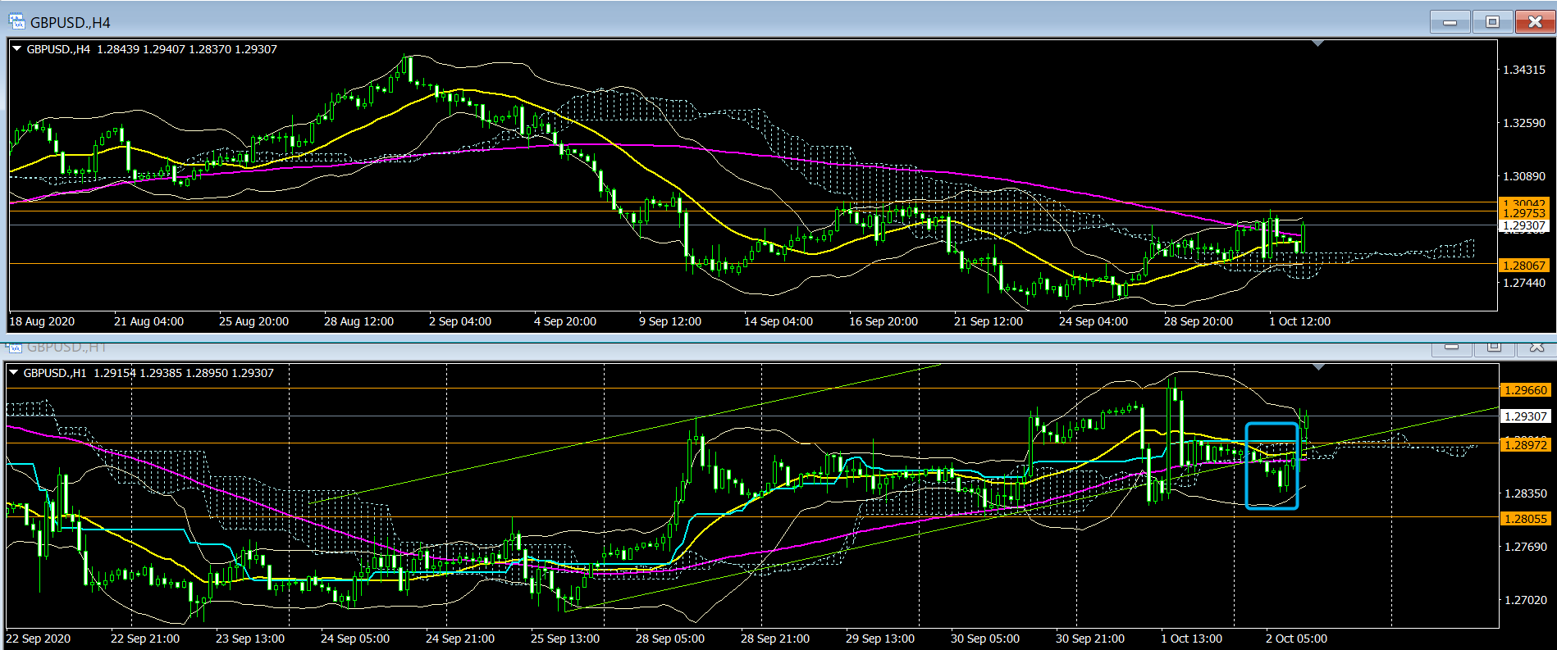Click the H1 chart shift triangle marker
This screenshot has height=650, width=1557.
click(1318, 367)
